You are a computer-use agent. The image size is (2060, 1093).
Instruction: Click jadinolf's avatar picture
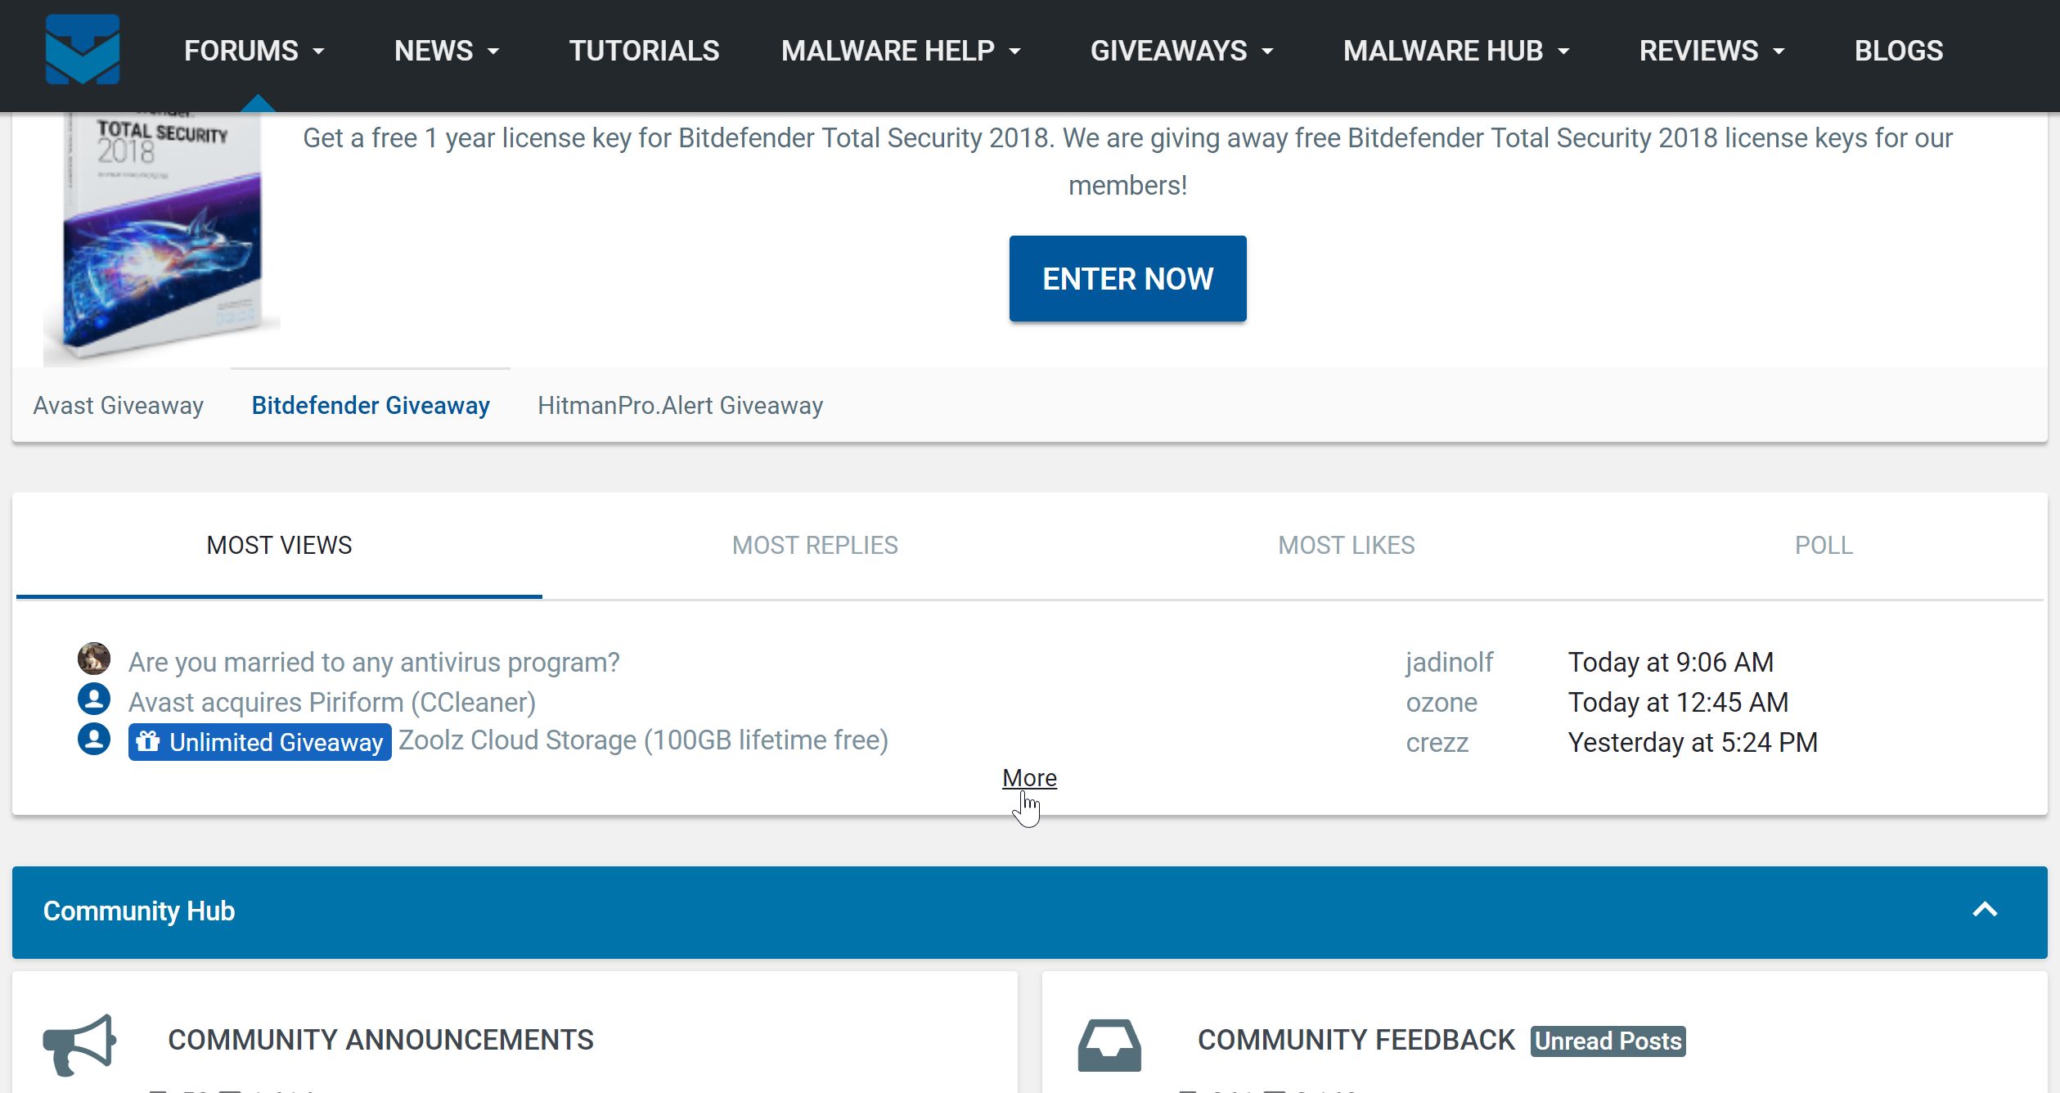pyautogui.click(x=94, y=659)
